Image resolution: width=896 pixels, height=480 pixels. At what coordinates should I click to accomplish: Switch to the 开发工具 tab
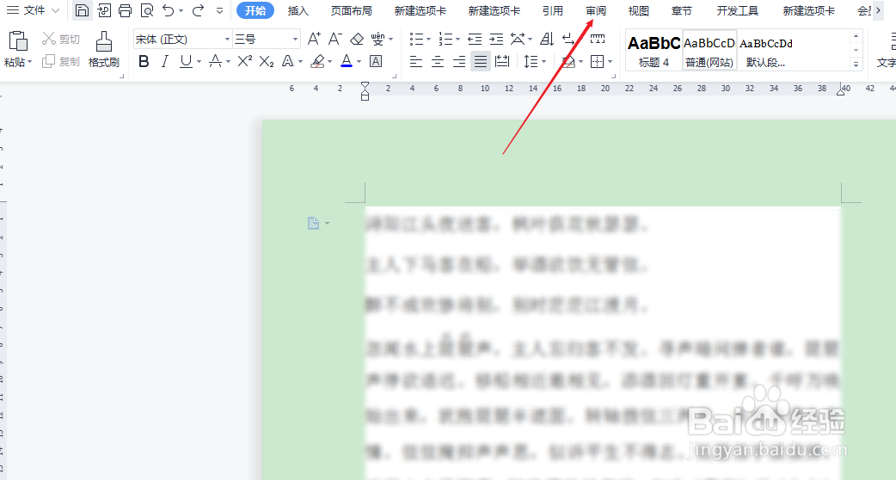click(x=737, y=10)
